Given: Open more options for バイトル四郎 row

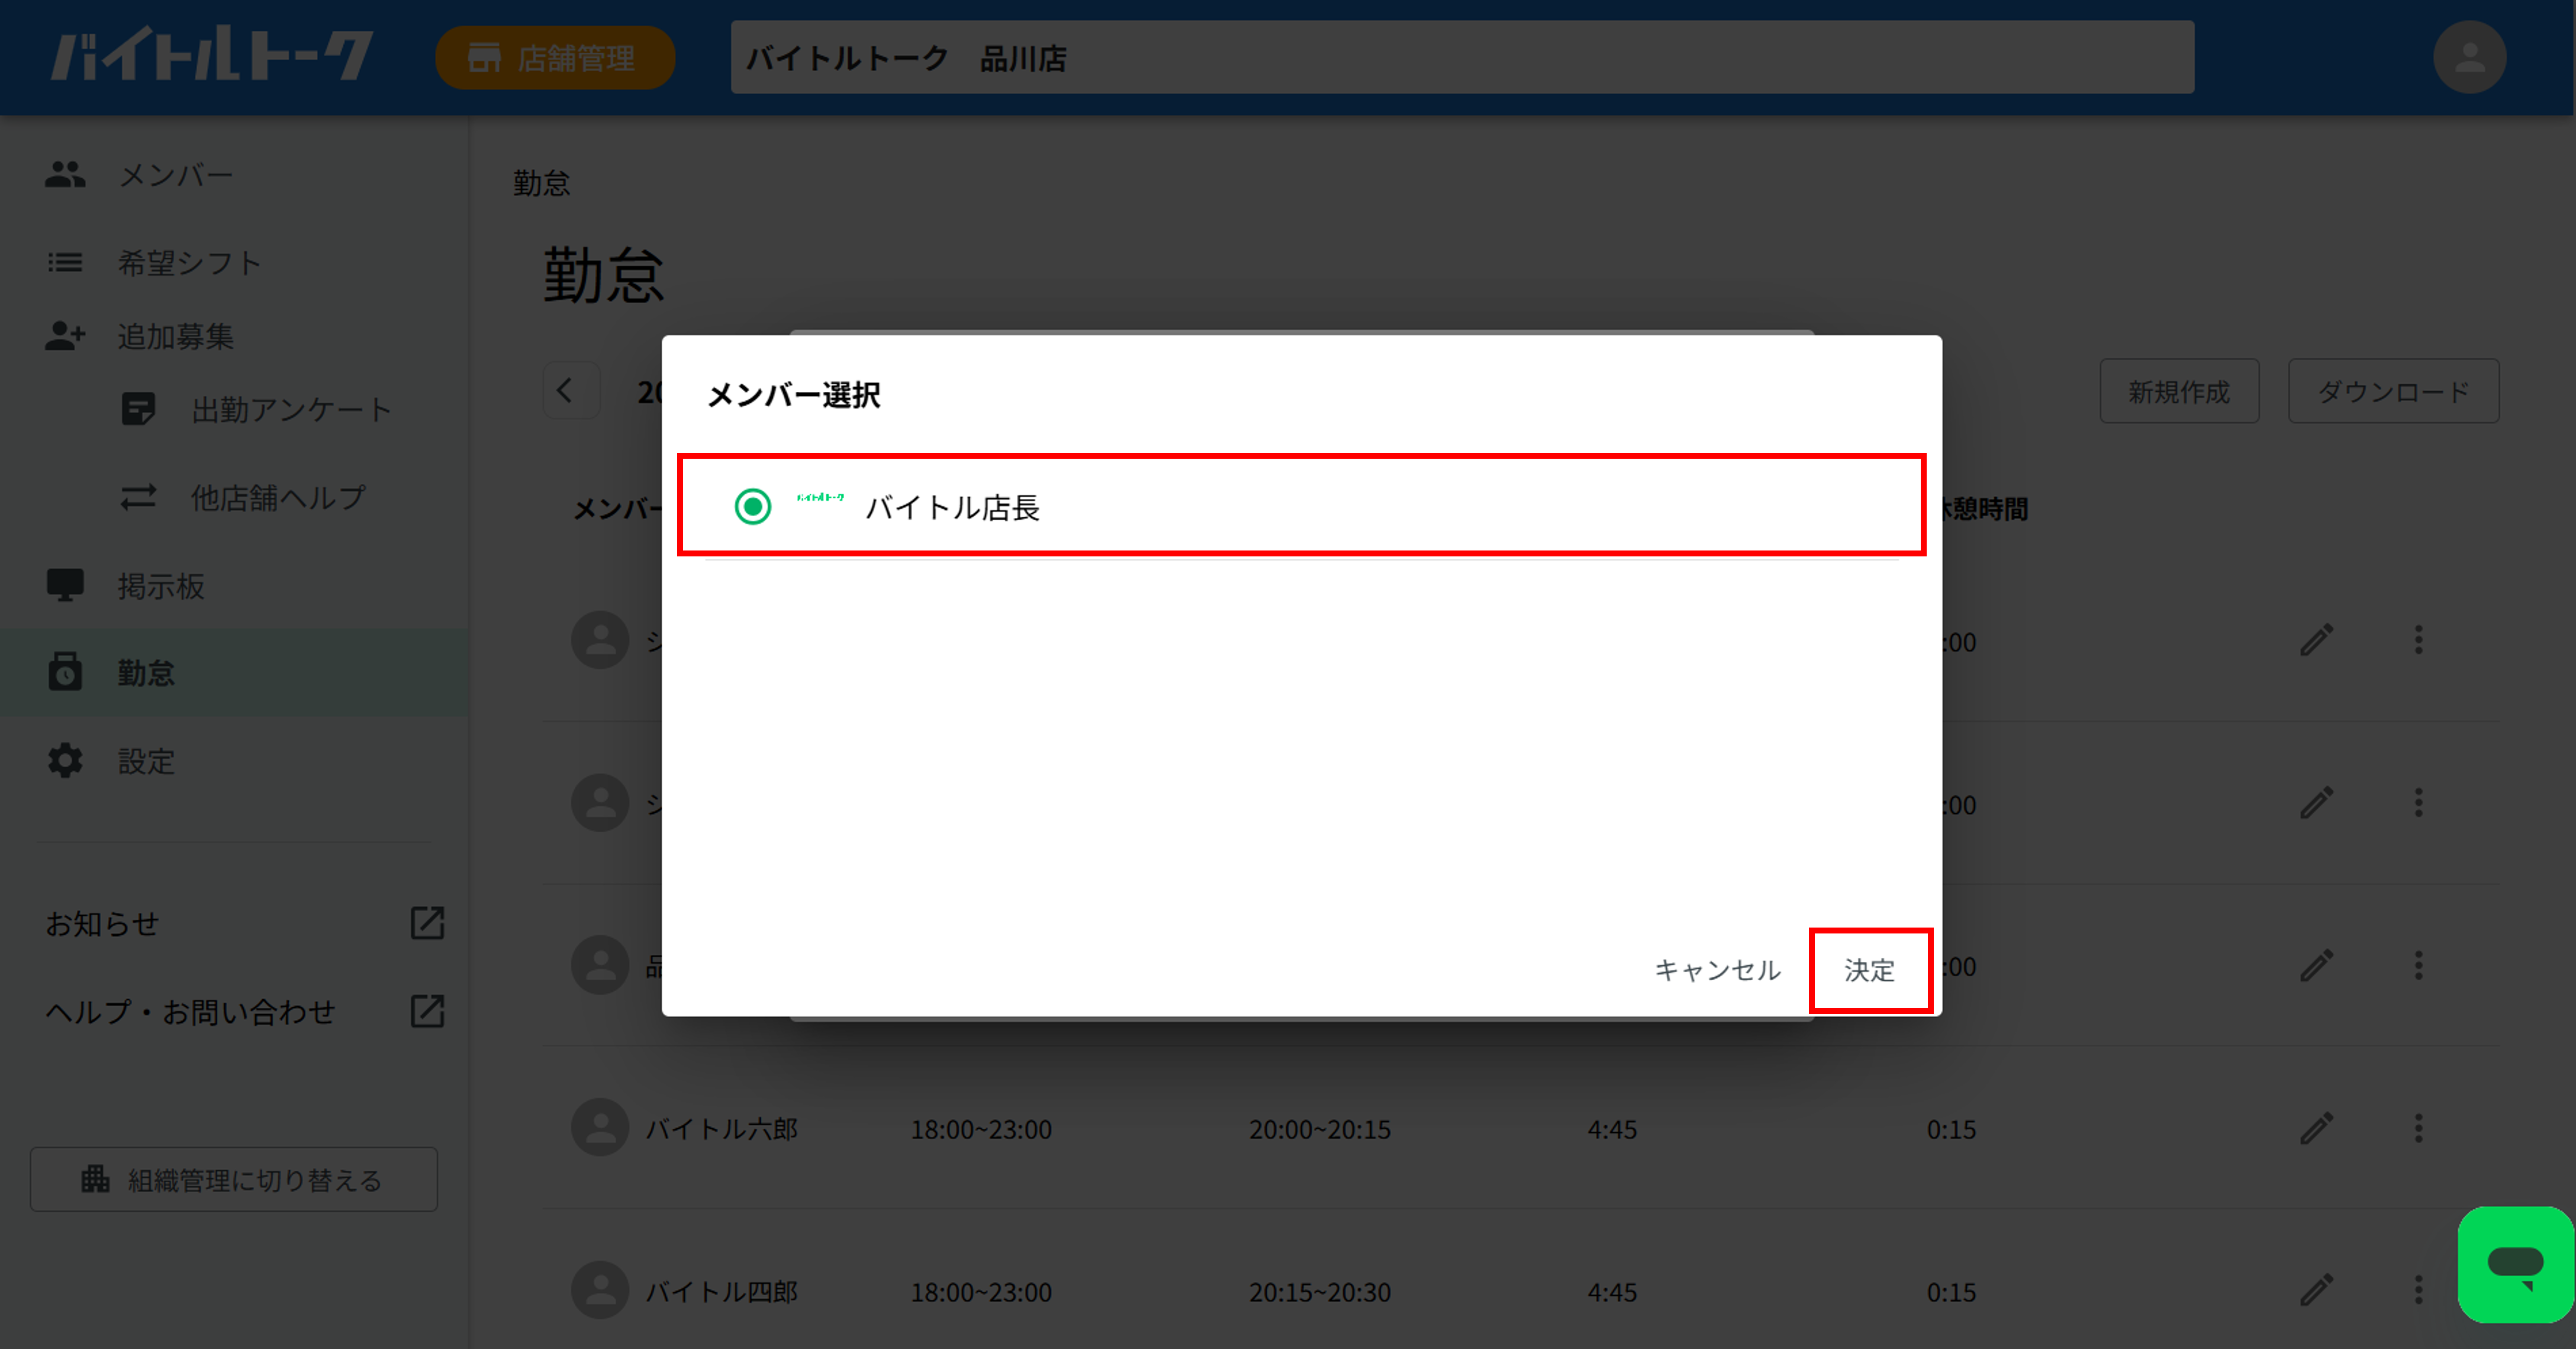Looking at the screenshot, I should click(x=2418, y=1291).
